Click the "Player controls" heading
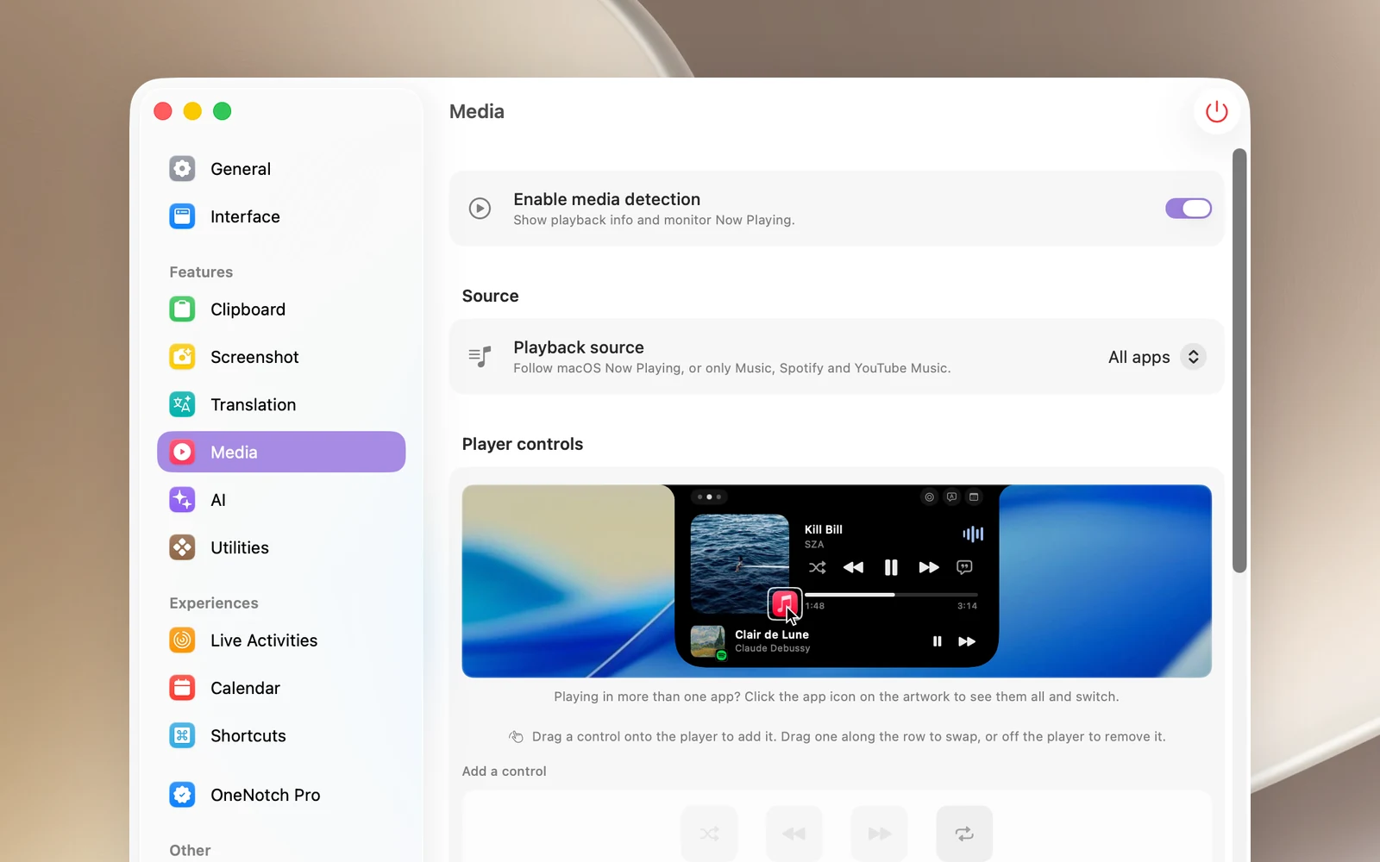This screenshot has height=862, width=1380. [523, 444]
